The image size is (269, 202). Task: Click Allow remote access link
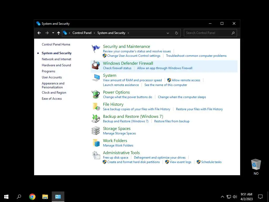coord(186,80)
